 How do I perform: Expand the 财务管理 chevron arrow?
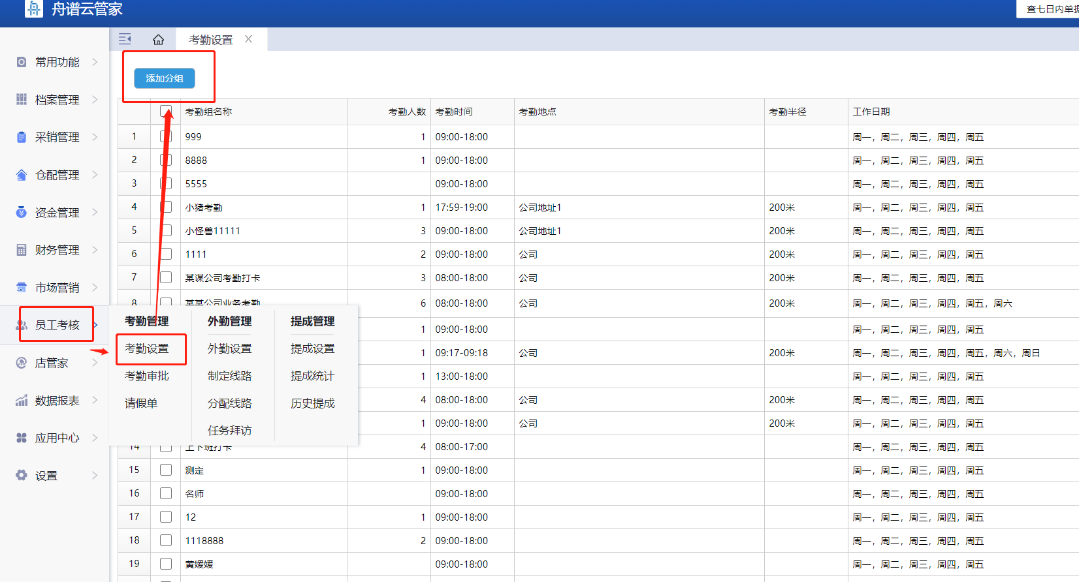[95, 250]
